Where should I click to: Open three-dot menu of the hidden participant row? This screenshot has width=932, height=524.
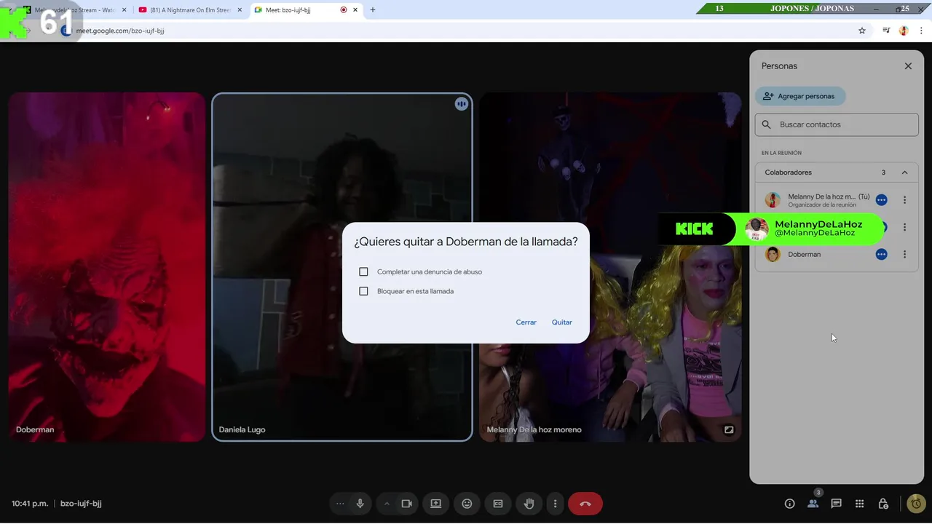(x=905, y=227)
